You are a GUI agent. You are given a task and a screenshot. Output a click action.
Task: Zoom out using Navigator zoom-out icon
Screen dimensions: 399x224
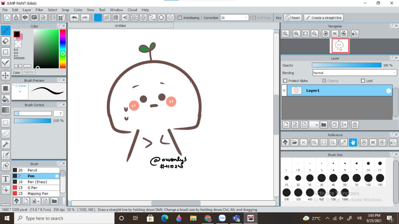[x=314, y=33]
